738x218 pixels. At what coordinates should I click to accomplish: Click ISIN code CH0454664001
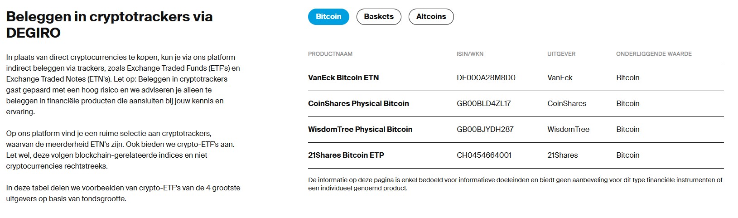484,155
